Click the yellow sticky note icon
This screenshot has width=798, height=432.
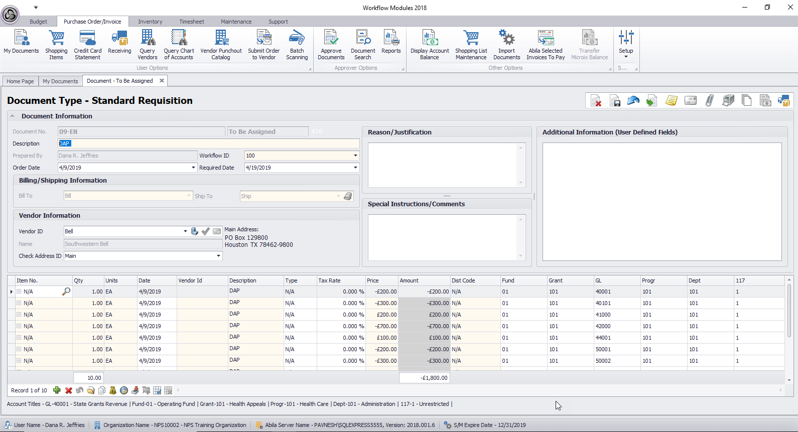click(x=672, y=101)
